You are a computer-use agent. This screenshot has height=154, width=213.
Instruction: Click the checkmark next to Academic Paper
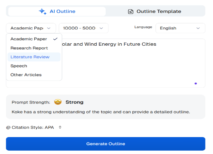click(55, 39)
